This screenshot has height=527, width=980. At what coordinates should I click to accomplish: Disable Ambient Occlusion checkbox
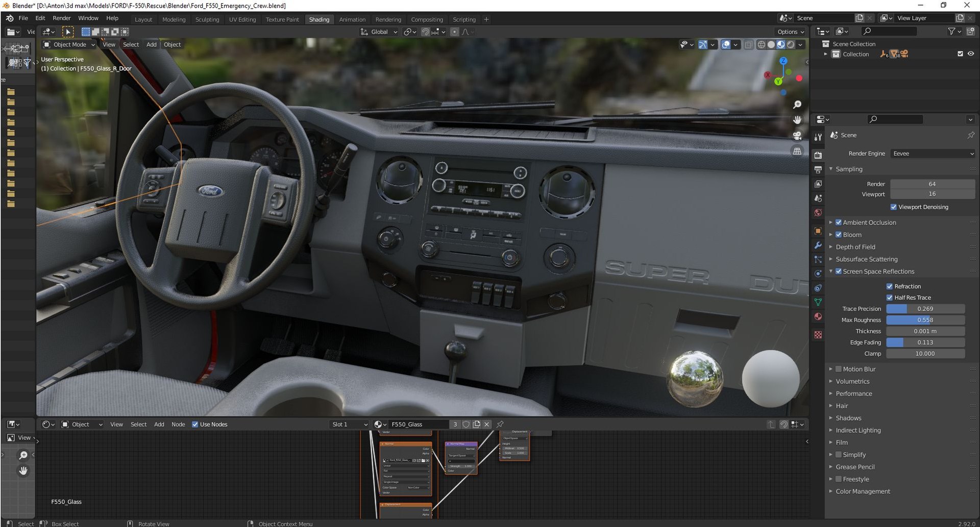tap(838, 222)
